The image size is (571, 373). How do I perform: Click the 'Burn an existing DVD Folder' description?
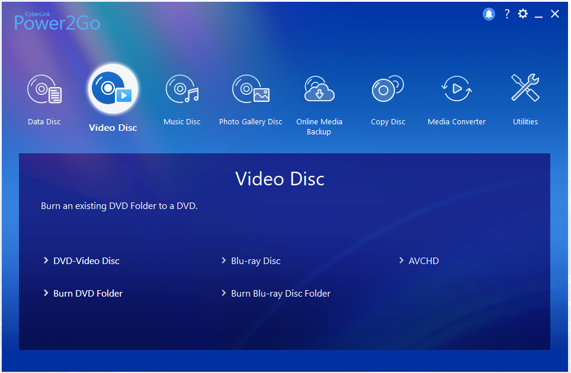(119, 206)
